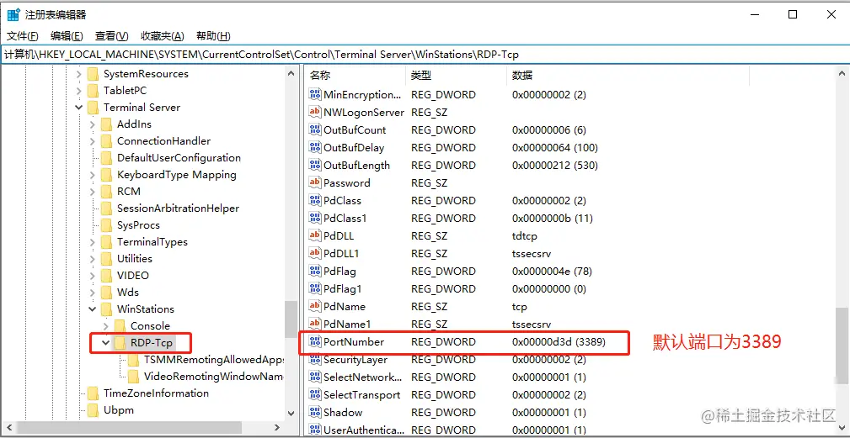
Task: Click the SecurityLayer DWORD icon
Action: 315,360
